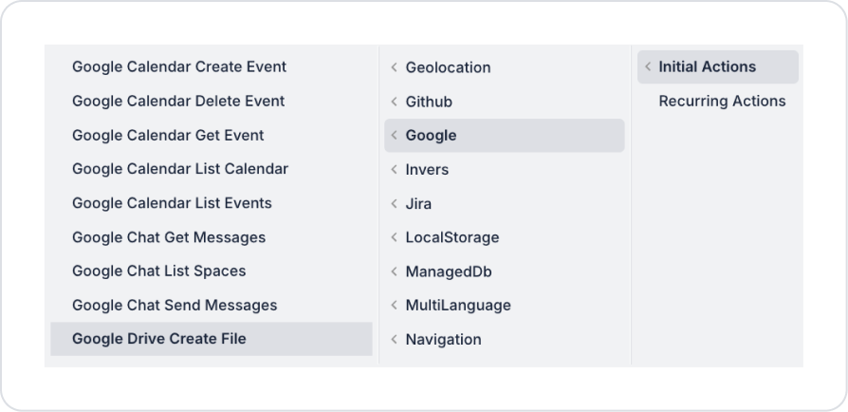Image resolution: width=848 pixels, height=412 pixels.
Task: Choose Google Calendar Create Event
Action: point(212,66)
